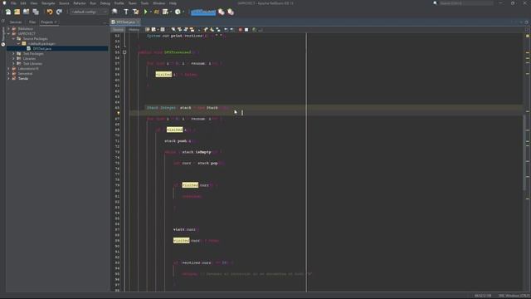The image size is (531, 299).
Task: Click the Next Bookmark icon
Action: coord(212,30)
